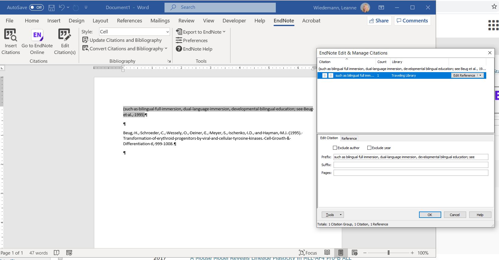Open the File menu
The width and height of the screenshot is (499, 260).
(9, 21)
